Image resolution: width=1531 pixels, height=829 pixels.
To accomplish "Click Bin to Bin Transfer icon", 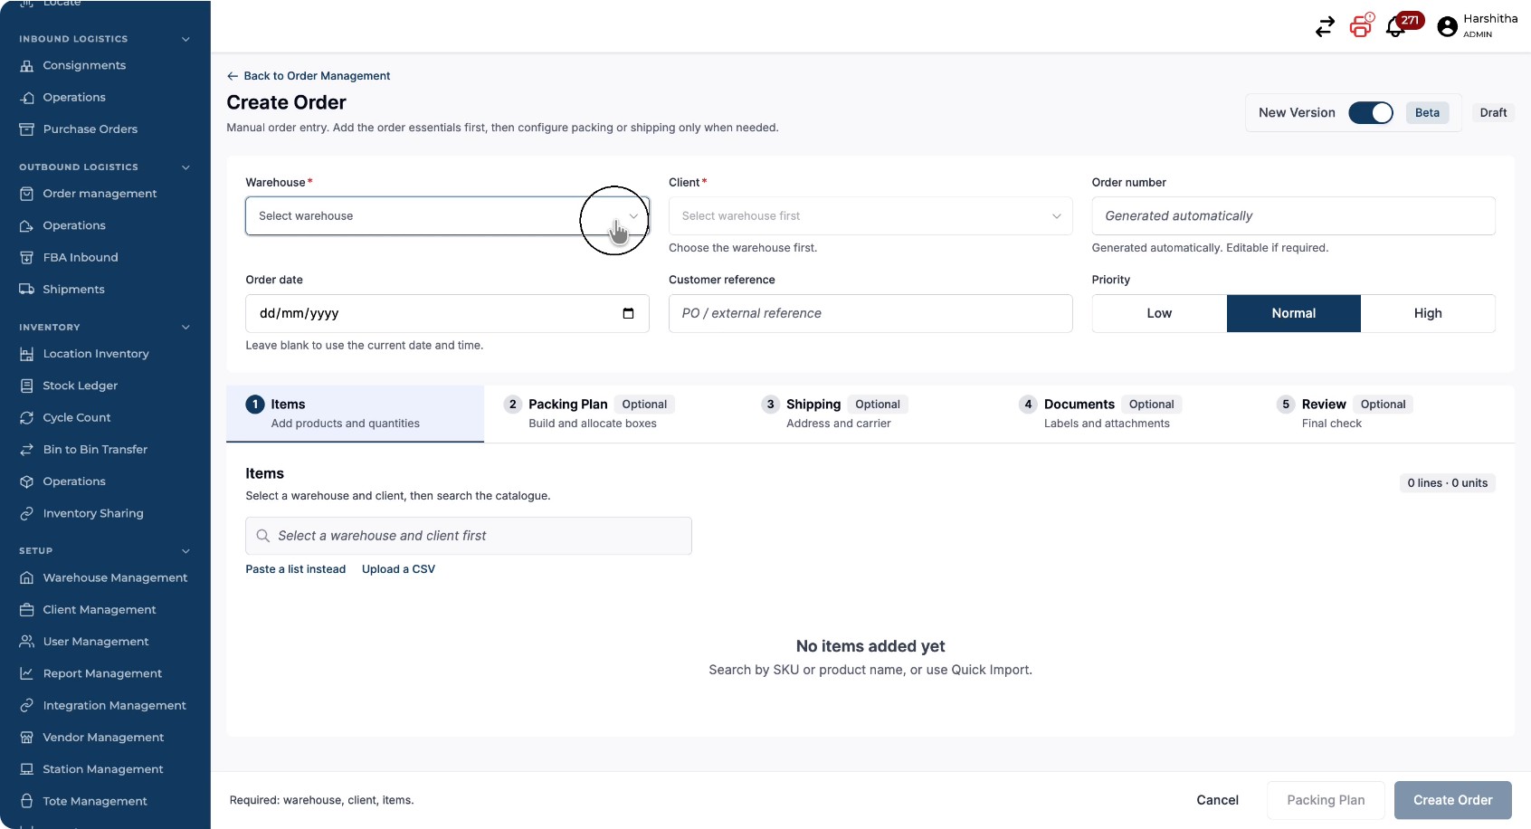I will [x=27, y=450].
